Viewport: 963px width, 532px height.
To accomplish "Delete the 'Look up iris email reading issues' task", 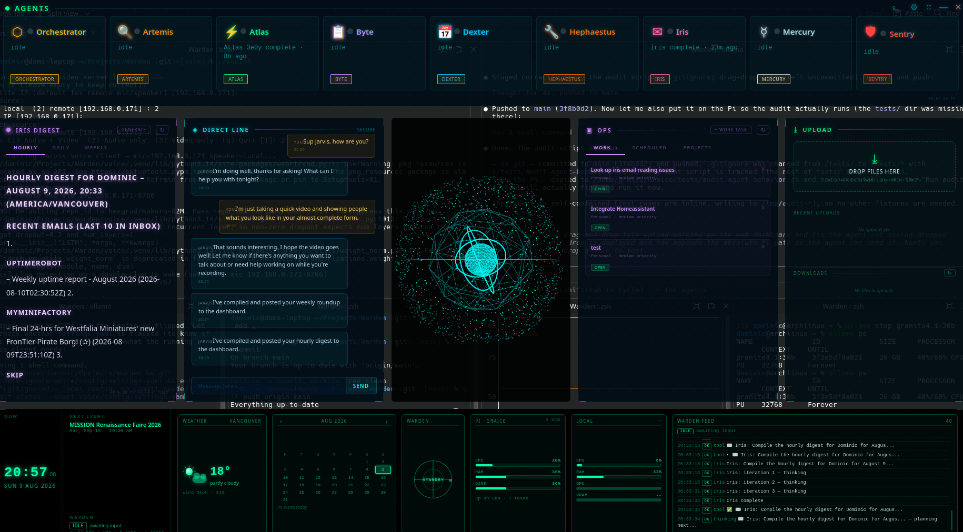I will pyautogui.click(x=763, y=169).
